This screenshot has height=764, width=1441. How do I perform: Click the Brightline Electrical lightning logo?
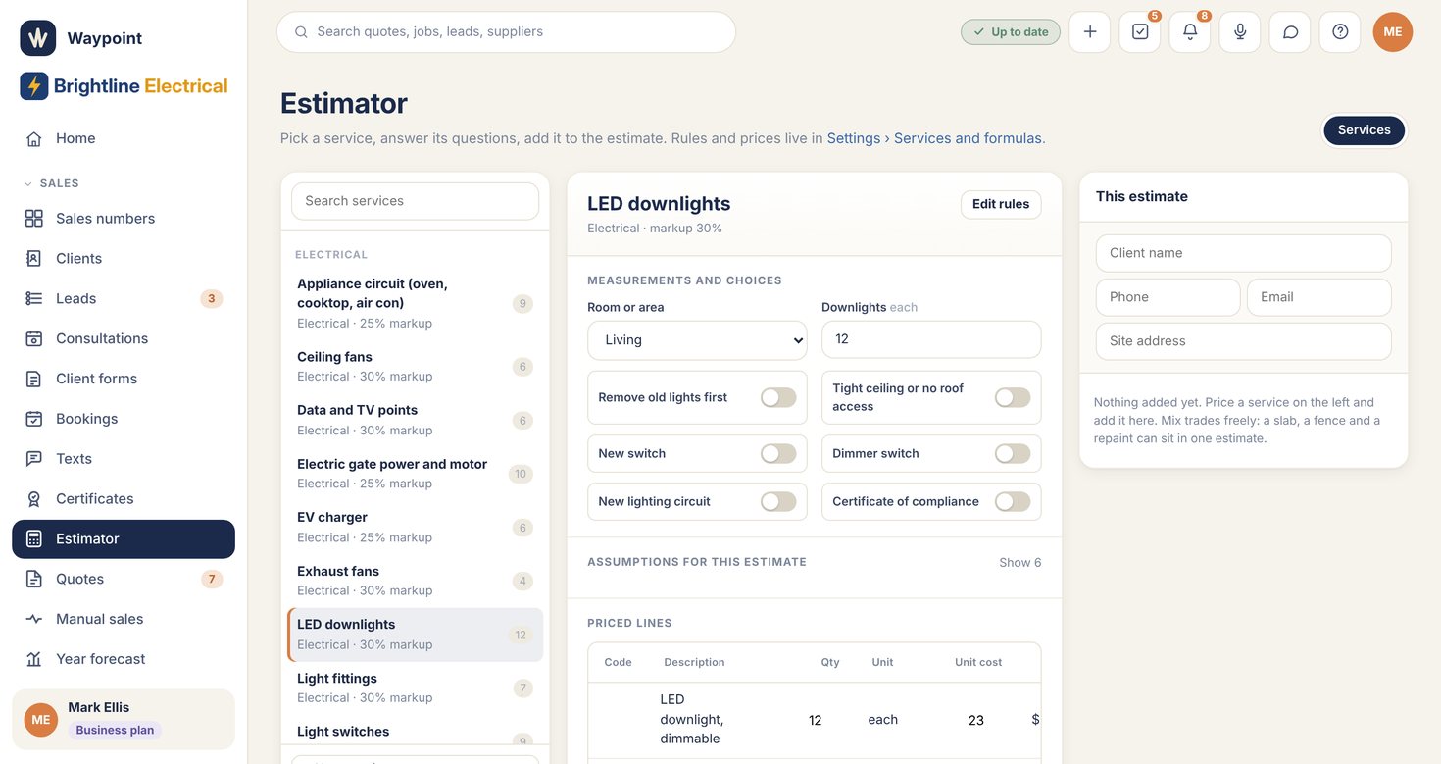[x=34, y=86]
